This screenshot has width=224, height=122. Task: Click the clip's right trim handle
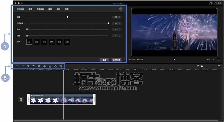(94, 99)
